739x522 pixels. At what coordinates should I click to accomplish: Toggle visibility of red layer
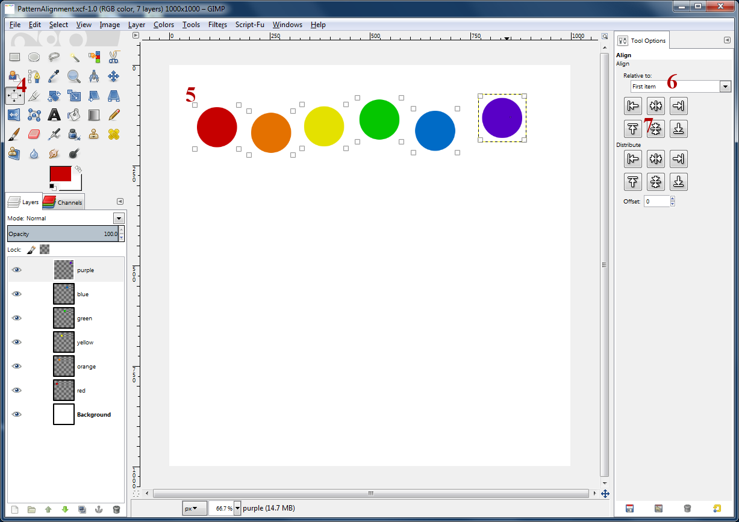(x=17, y=390)
